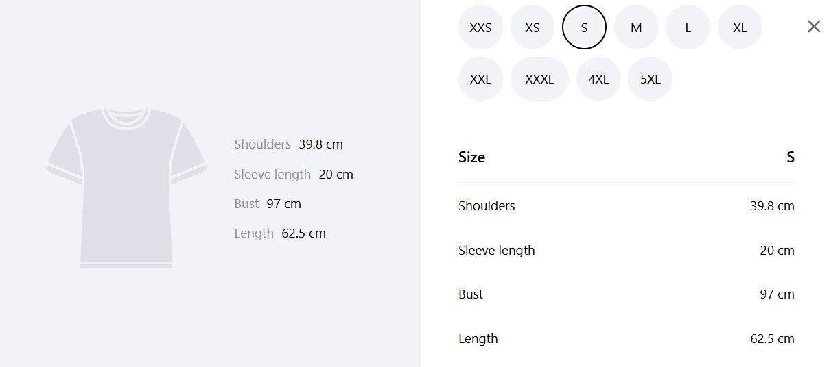Image resolution: width=831 pixels, height=367 pixels.
Task: Choose the XS size option
Action: click(532, 27)
